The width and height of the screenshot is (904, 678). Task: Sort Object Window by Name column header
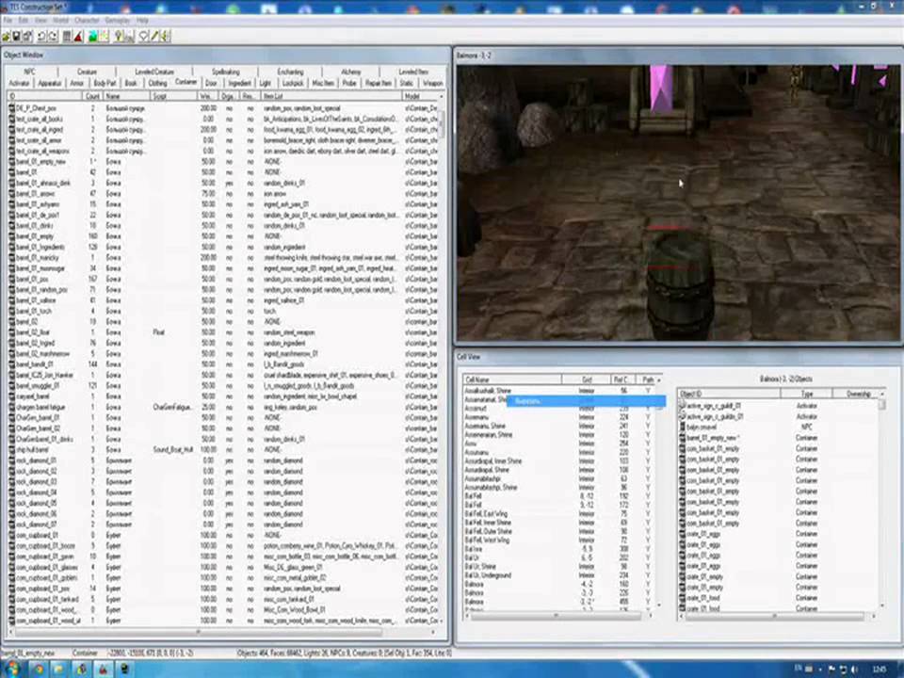126,96
